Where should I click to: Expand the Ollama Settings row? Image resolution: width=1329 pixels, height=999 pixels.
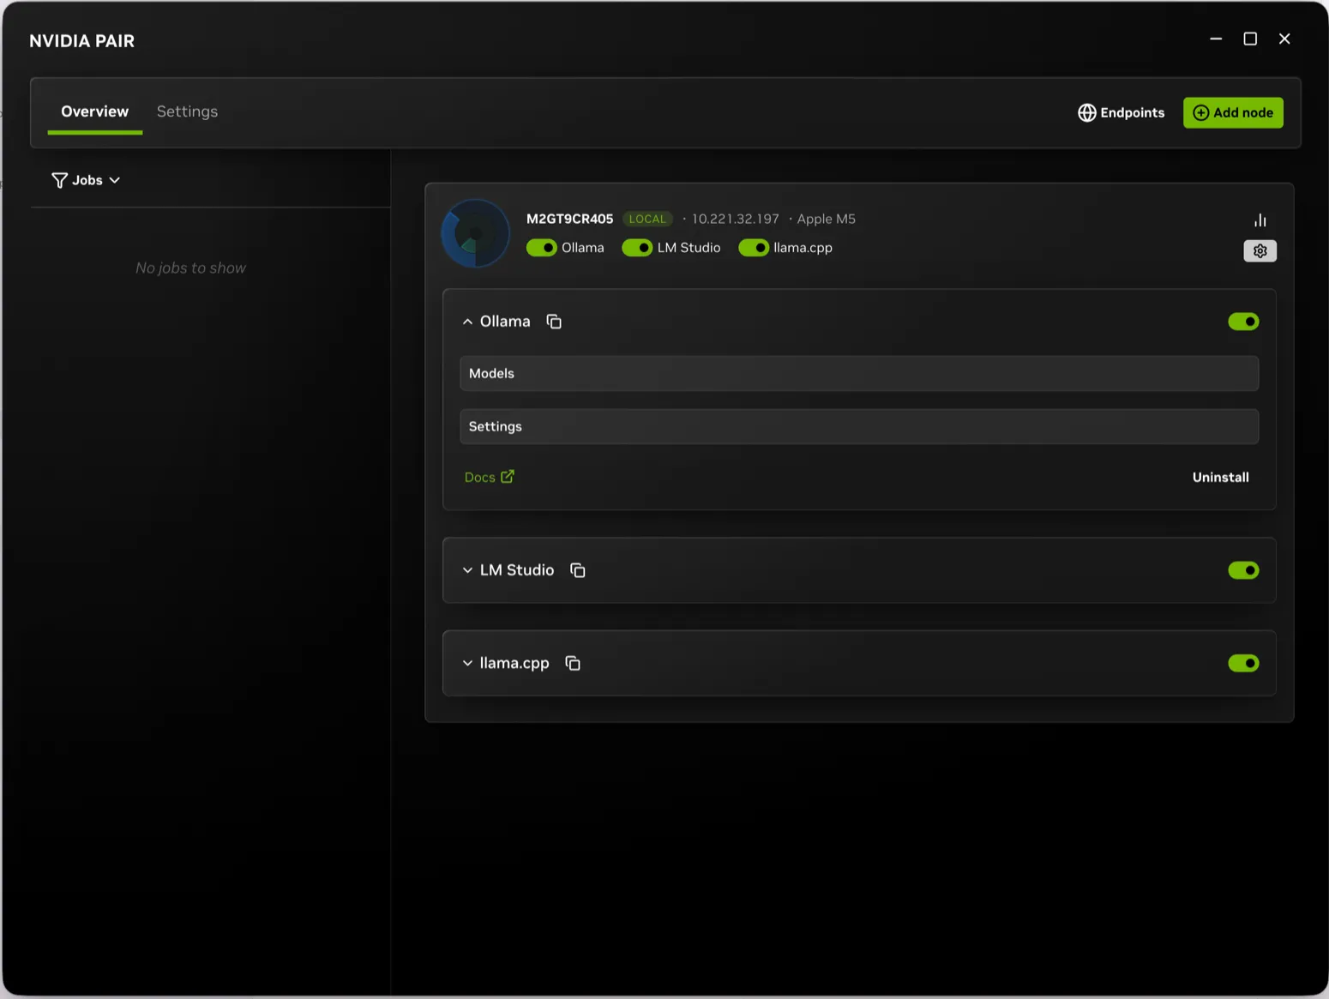[x=859, y=426]
